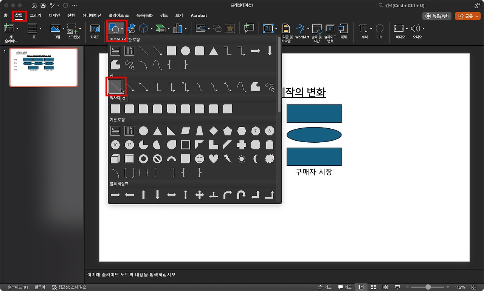The height and width of the screenshot is (291, 484).
Task: Select the pentagon shape
Action: click(x=228, y=131)
